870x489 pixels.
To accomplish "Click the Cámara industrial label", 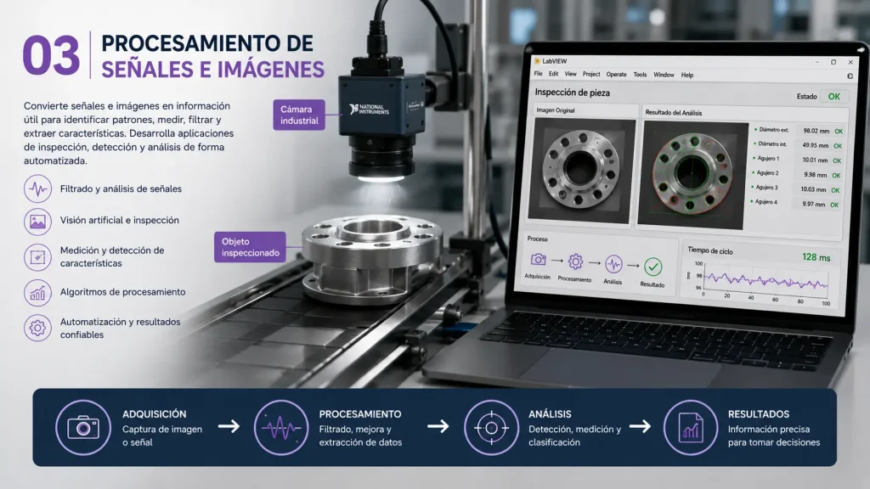I will click(299, 115).
